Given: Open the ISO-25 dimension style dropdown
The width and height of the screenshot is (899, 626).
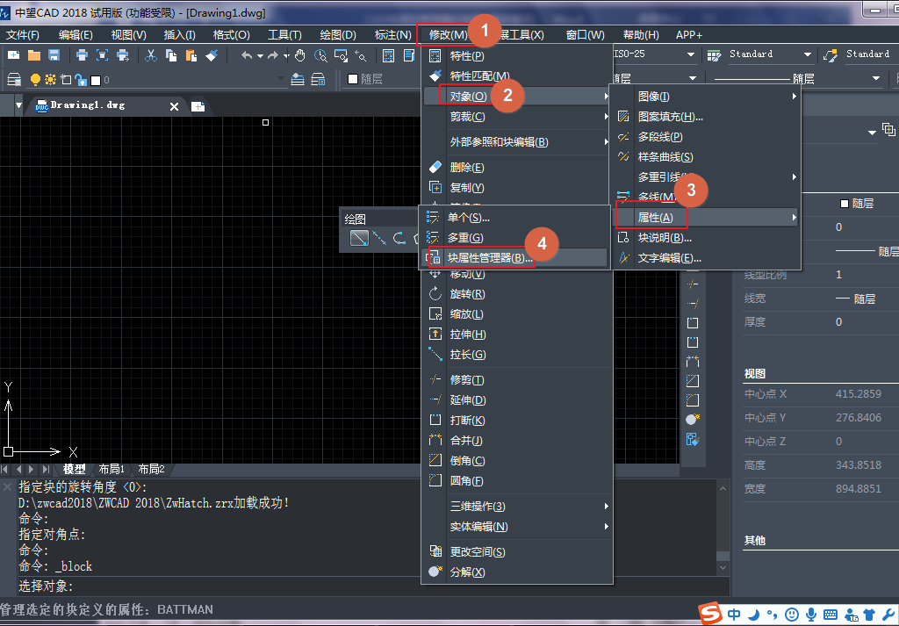Looking at the screenshot, I should (691, 53).
